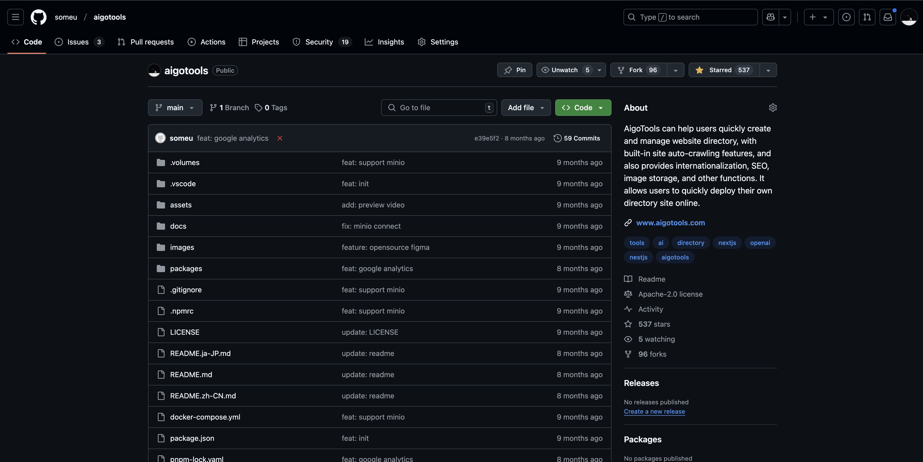Pin this repository to profile

(x=515, y=70)
